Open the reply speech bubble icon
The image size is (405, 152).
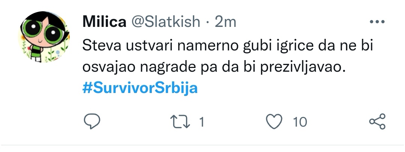[x=92, y=121]
